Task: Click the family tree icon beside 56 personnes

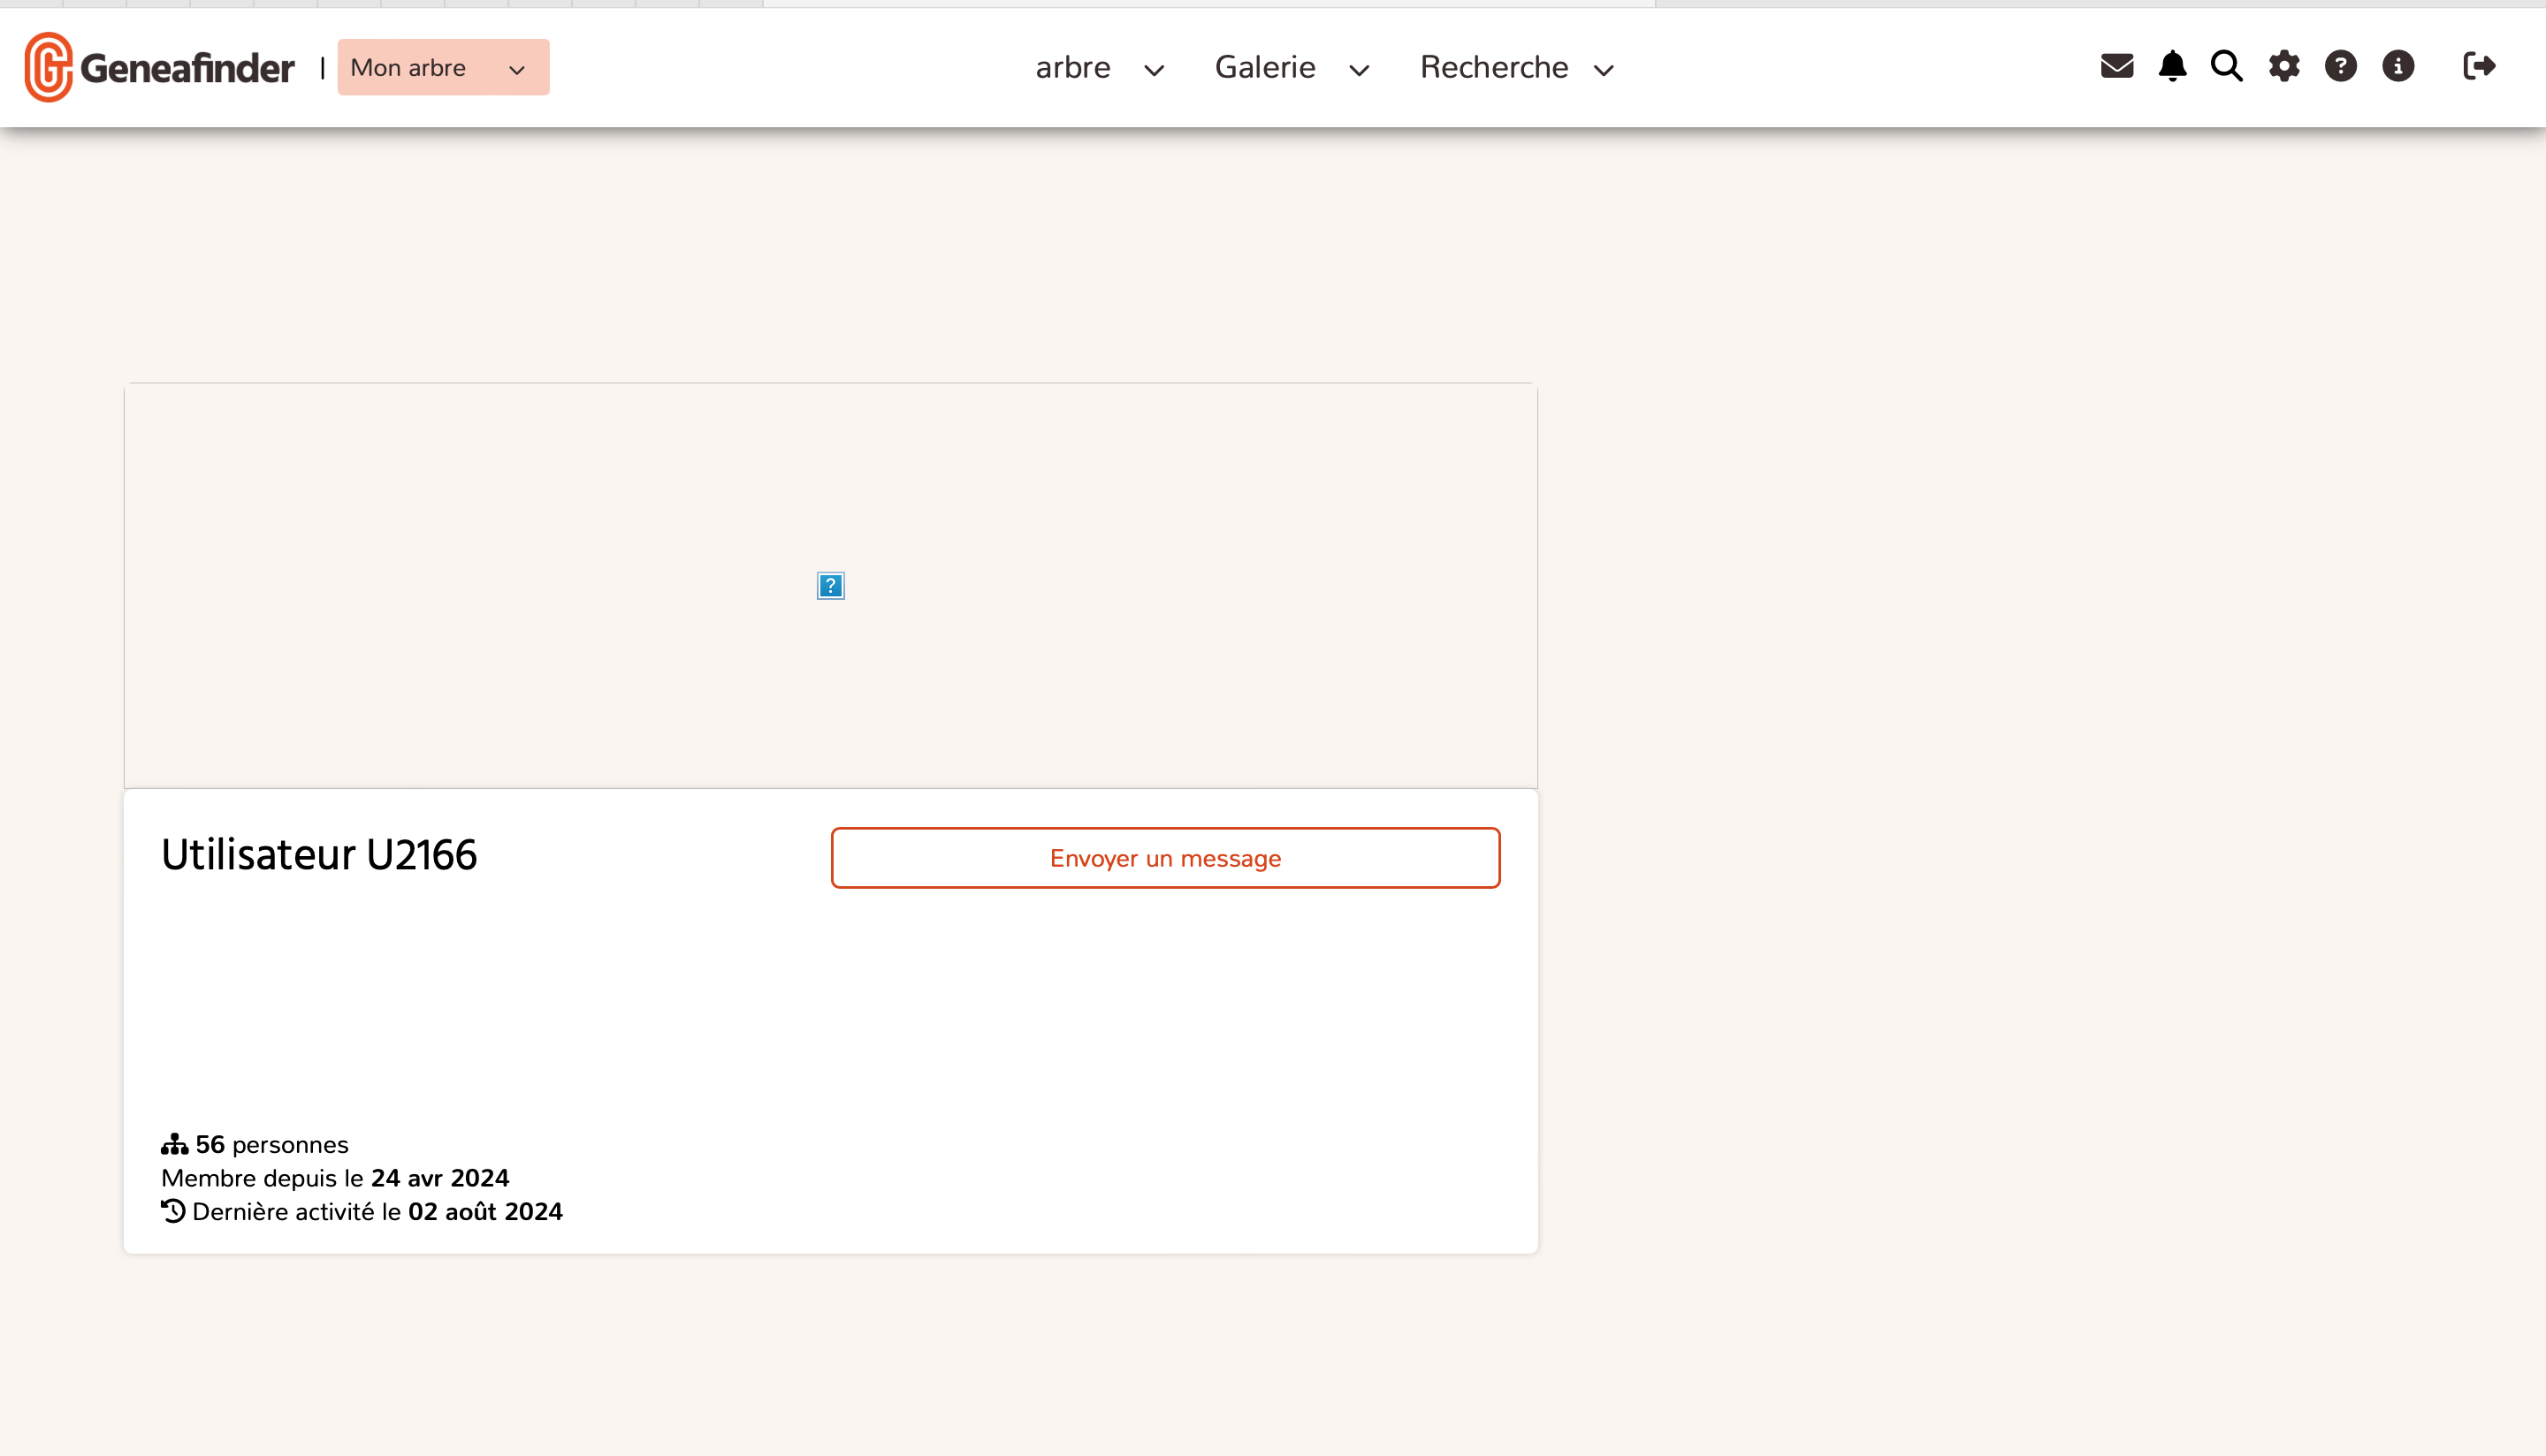Action: pyautogui.click(x=174, y=1144)
